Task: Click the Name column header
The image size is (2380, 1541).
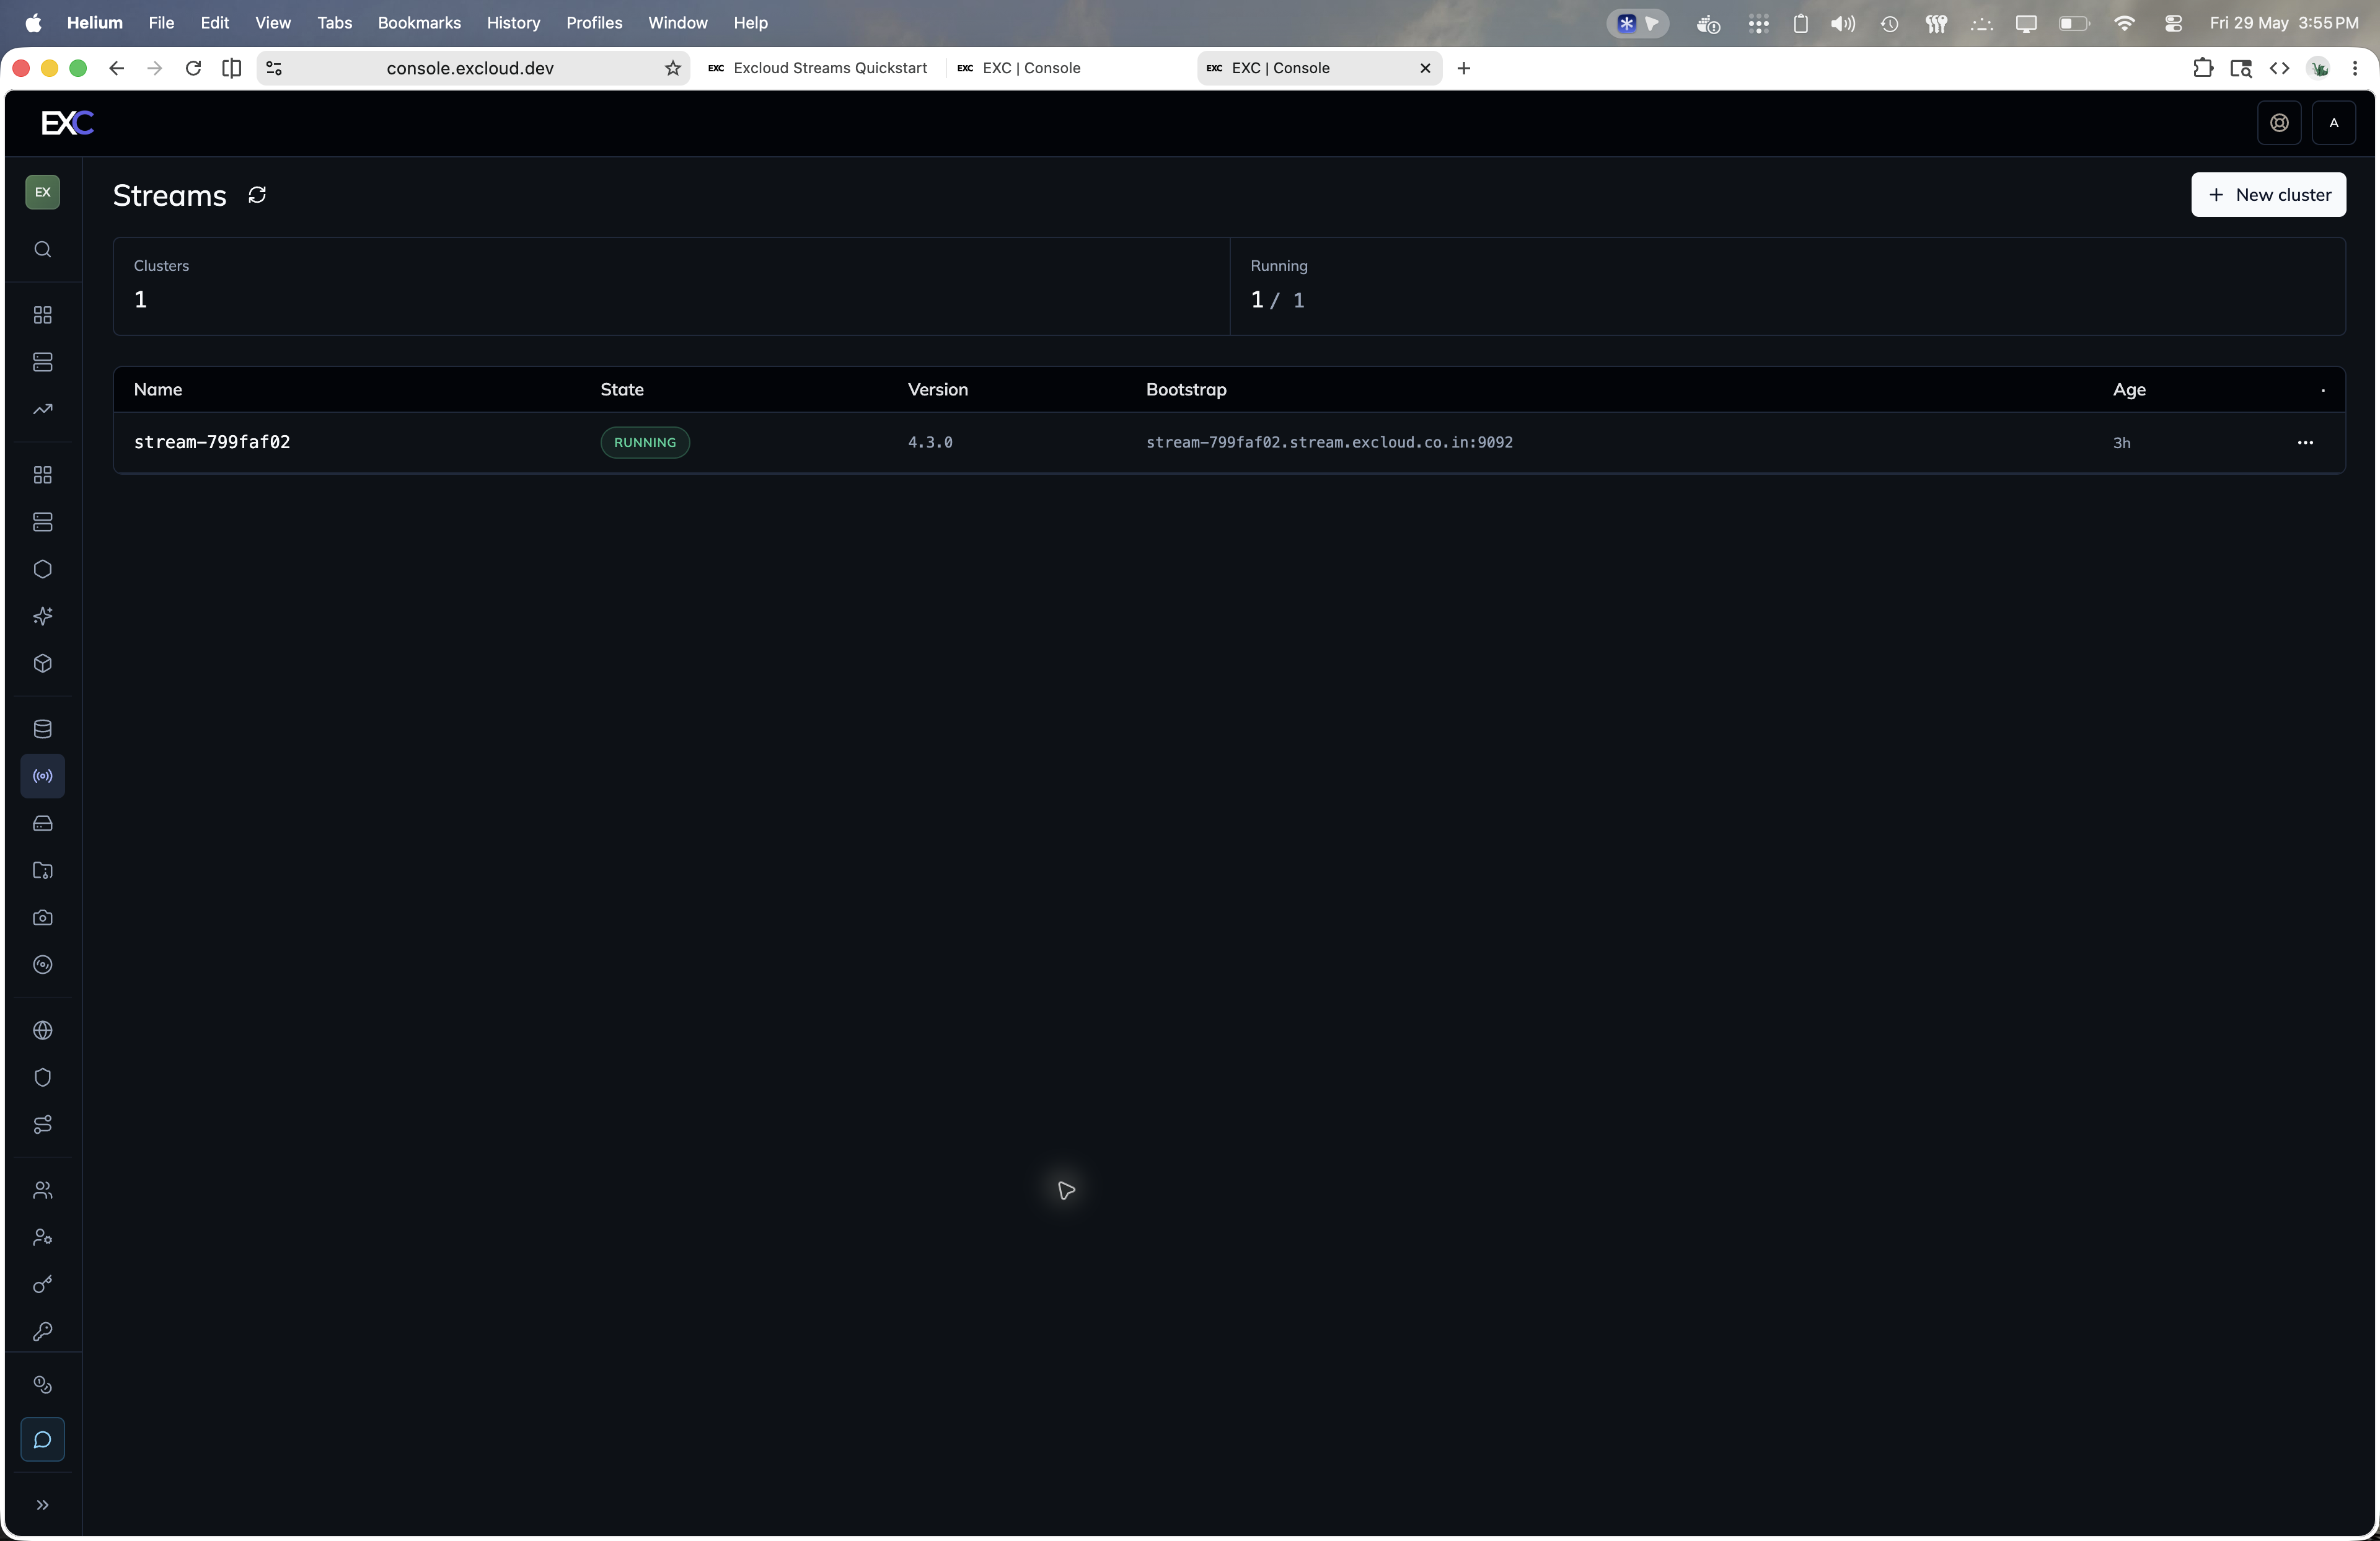Action: pos(158,389)
